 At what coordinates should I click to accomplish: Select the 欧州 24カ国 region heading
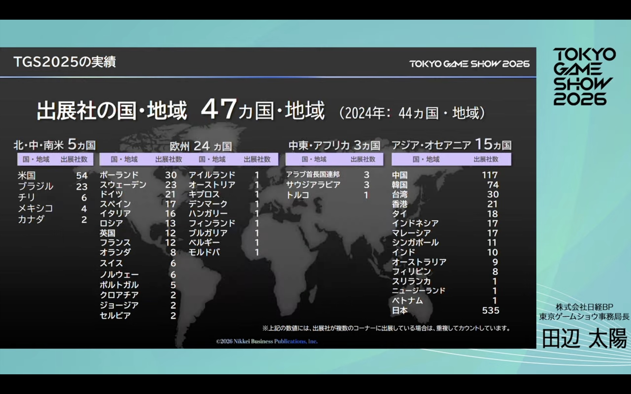coord(201,146)
